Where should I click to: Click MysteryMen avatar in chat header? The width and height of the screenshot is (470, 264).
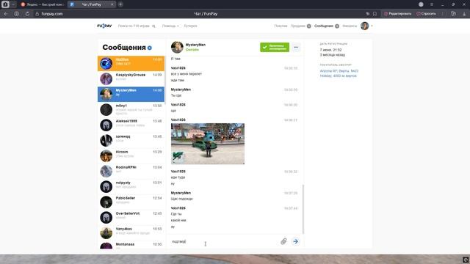coord(177,47)
